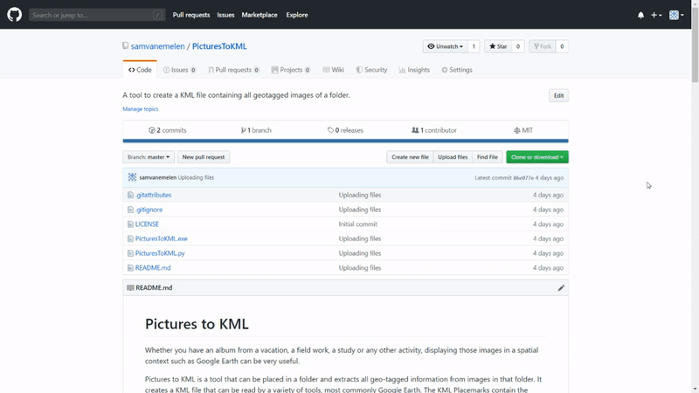
Task: Click Manage topics link
Action: pos(141,108)
